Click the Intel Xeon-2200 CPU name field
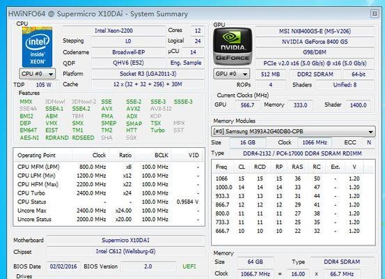 coord(113,31)
